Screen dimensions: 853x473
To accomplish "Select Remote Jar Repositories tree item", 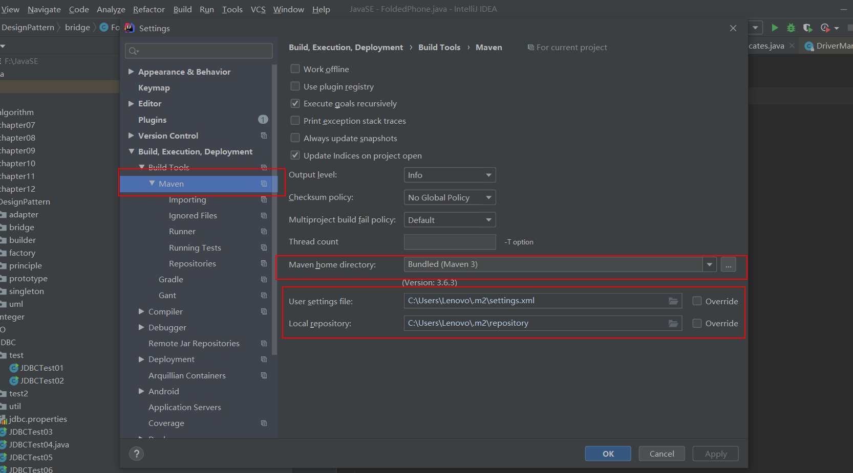I will point(194,343).
